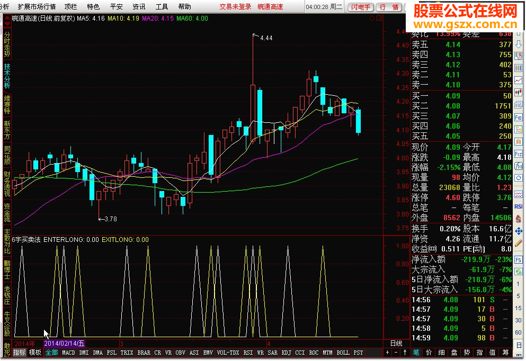The height and width of the screenshot is (361, 526).
Task: Open 资金流 sidebar tab
Action: pos(7,212)
